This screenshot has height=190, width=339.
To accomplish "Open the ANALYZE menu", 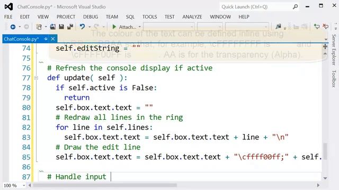I will (x=192, y=17).
